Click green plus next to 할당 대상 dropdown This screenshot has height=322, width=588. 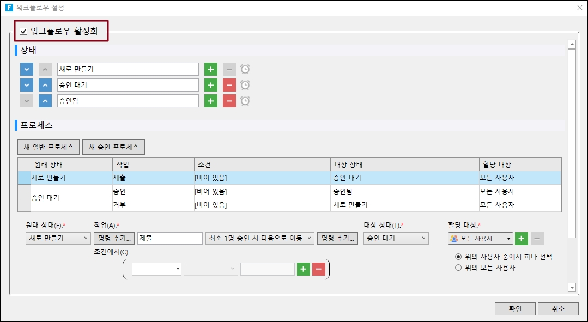point(522,239)
